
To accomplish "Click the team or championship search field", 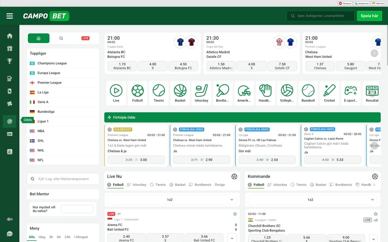I will pos(63,179).
